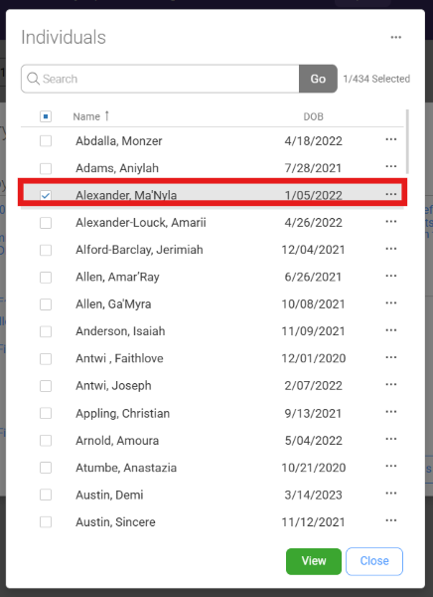Image resolution: width=433 pixels, height=597 pixels.
Task: Sort by Name column arrow
Action: [107, 115]
